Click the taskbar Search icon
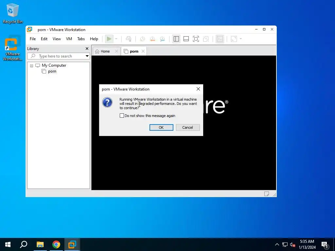335x251 pixels. (24, 244)
